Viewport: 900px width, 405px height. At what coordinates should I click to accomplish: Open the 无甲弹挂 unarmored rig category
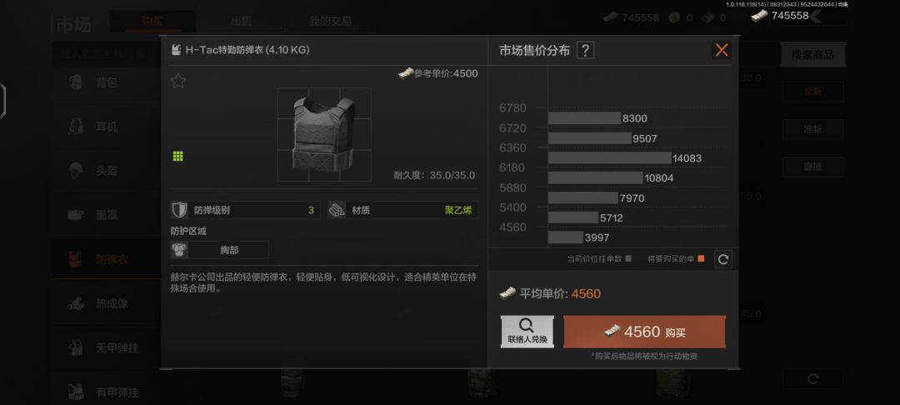coord(106,348)
